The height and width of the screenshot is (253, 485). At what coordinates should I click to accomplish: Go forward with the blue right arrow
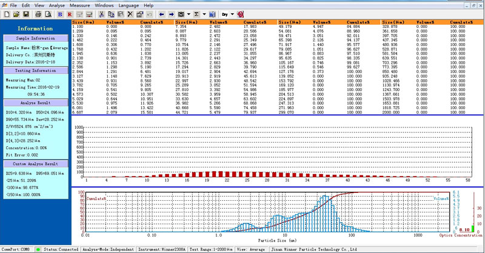tap(172, 13)
